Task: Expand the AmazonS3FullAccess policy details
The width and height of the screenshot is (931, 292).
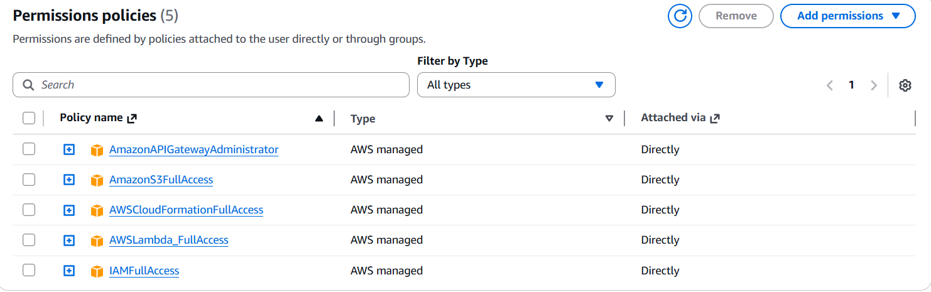Action: tap(69, 180)
